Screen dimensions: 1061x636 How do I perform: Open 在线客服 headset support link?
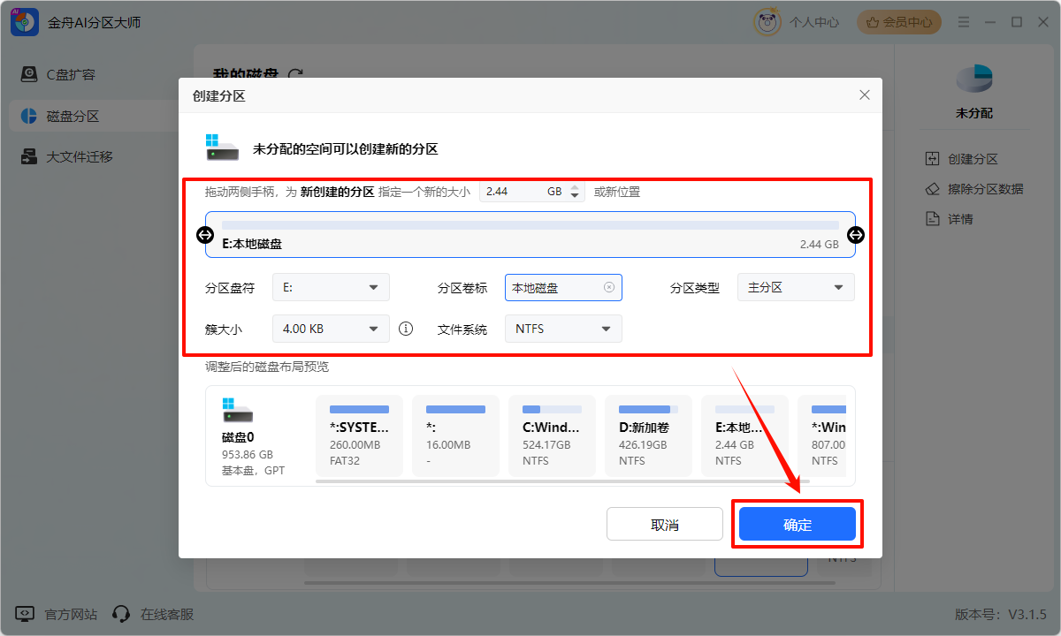pos(155,614)
